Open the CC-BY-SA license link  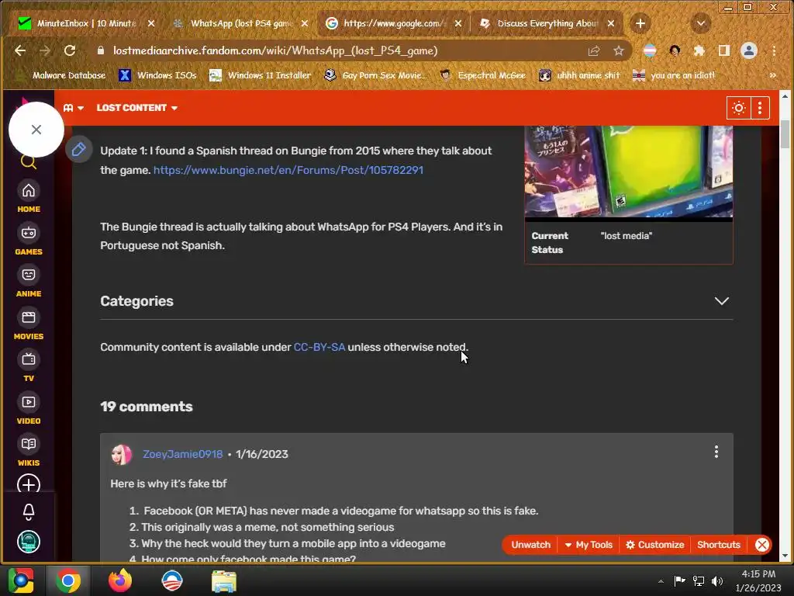point(319,347)
